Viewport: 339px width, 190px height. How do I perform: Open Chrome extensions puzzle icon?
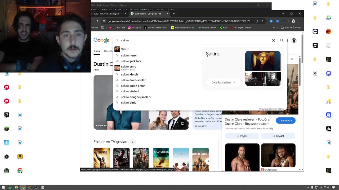[284, 21]
